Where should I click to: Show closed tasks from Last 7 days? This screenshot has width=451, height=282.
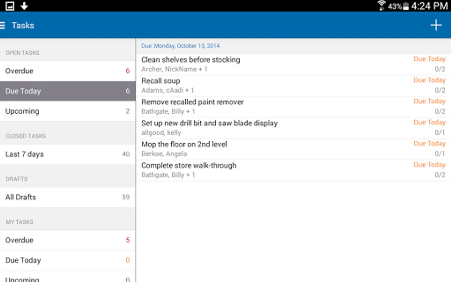[68, 154]
